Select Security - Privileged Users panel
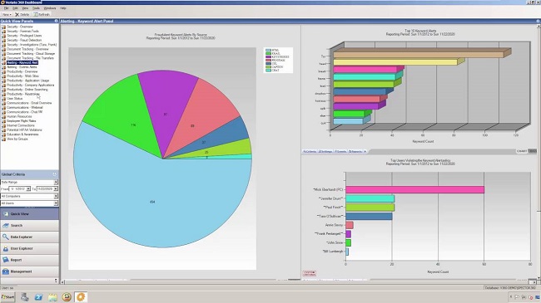The height and width of the screenshot is (303, 541). 24,36
